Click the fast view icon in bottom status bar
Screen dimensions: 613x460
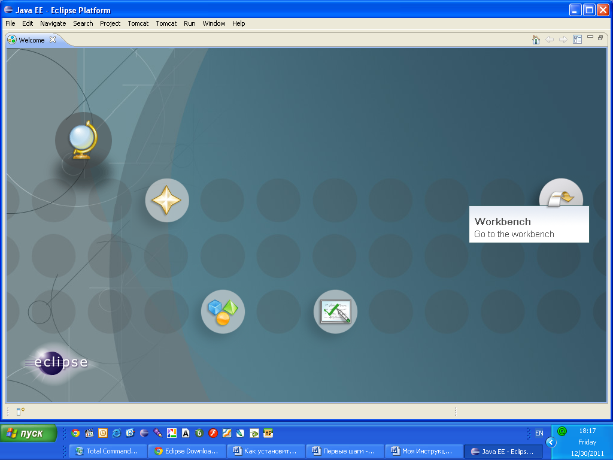coord(20,411)
